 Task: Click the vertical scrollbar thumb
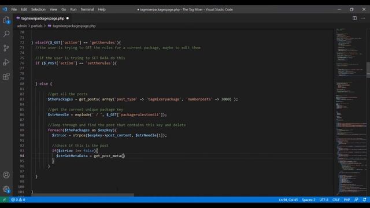[368, 70]
